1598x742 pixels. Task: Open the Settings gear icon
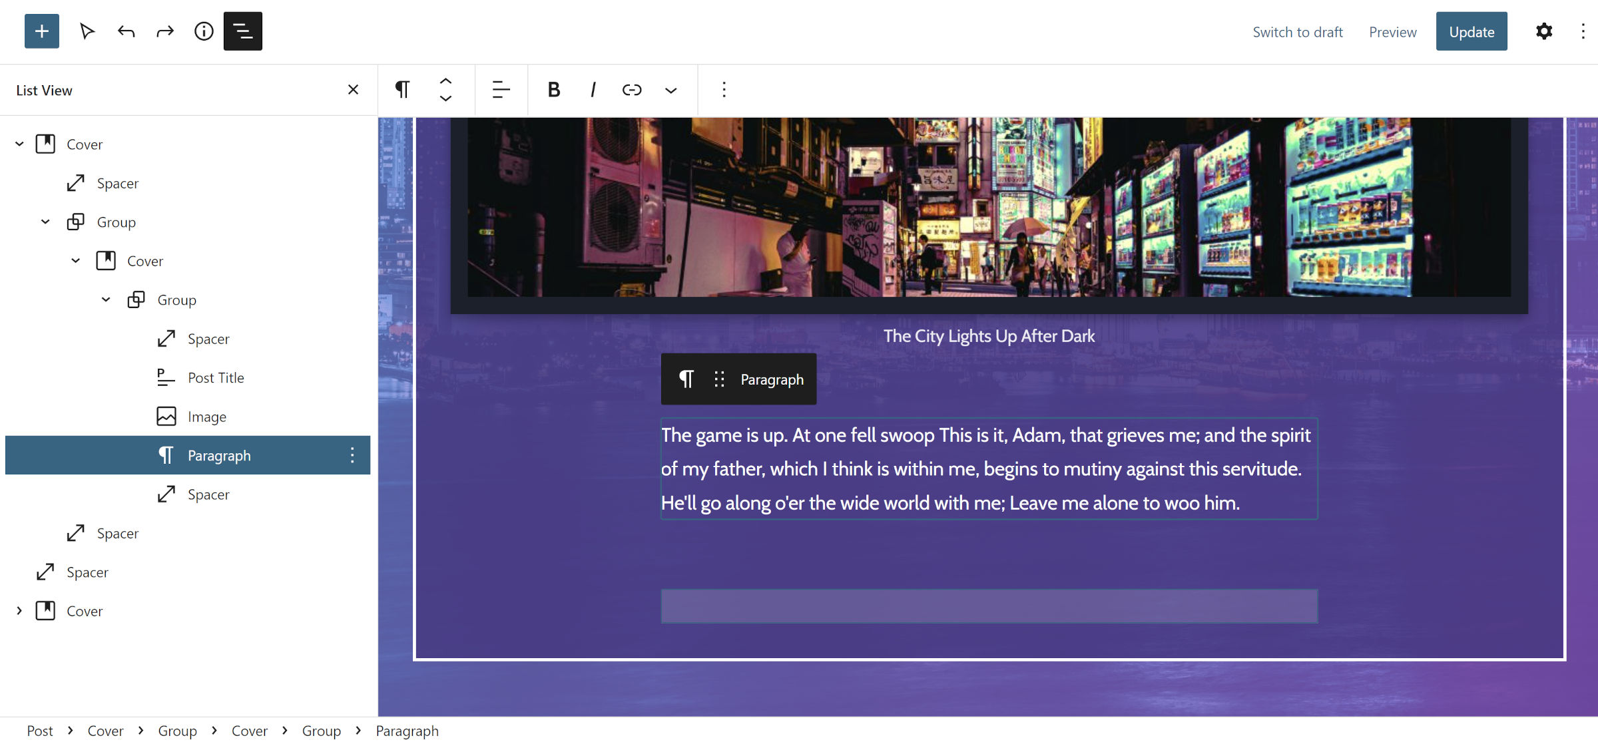(1544, 31)
